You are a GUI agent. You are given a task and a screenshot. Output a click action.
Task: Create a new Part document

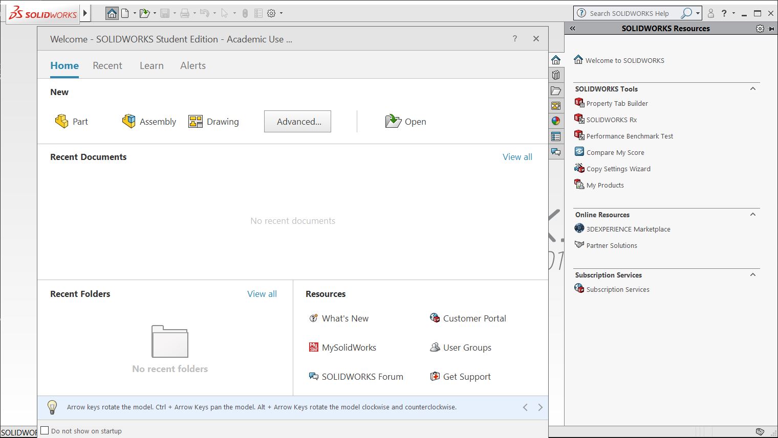coord(71,122)
